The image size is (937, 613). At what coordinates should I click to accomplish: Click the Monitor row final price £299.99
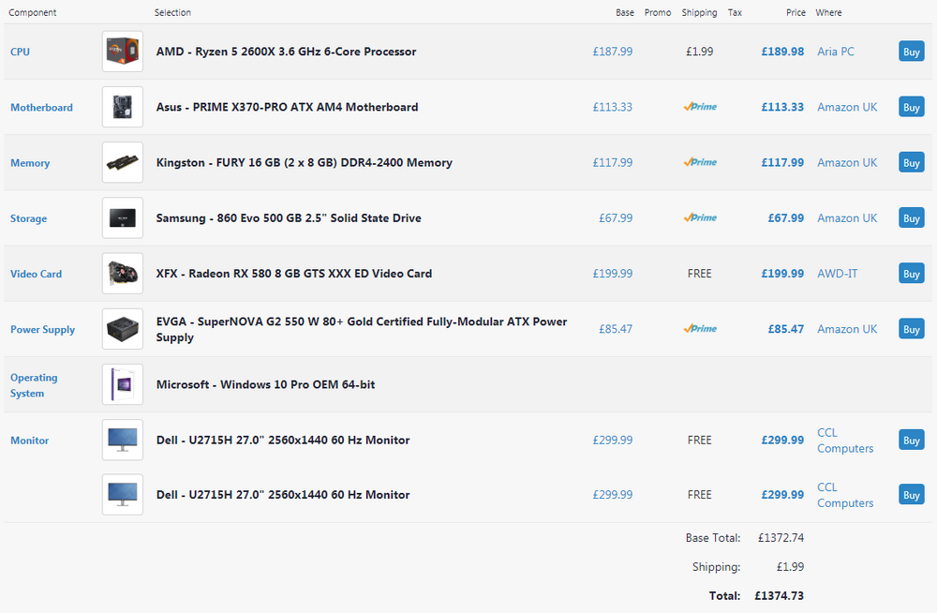[x=782, y=441]
